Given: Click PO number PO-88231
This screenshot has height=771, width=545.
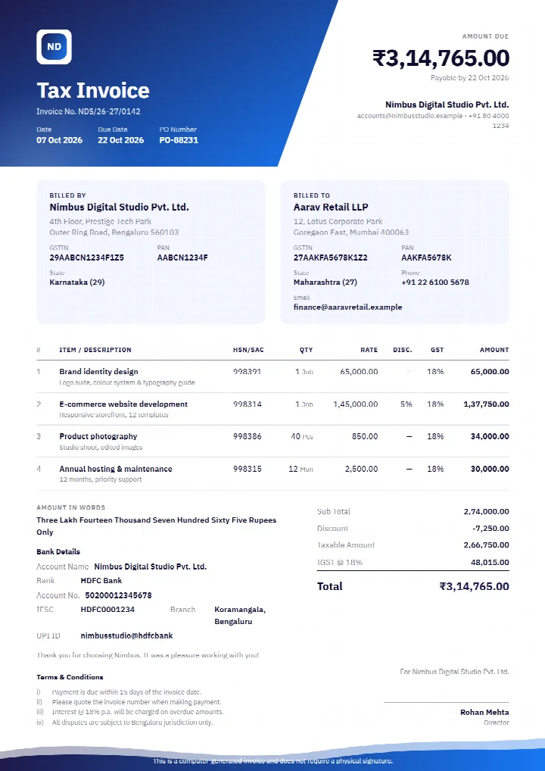Looking at the screenshot, I should coord(179,140).
